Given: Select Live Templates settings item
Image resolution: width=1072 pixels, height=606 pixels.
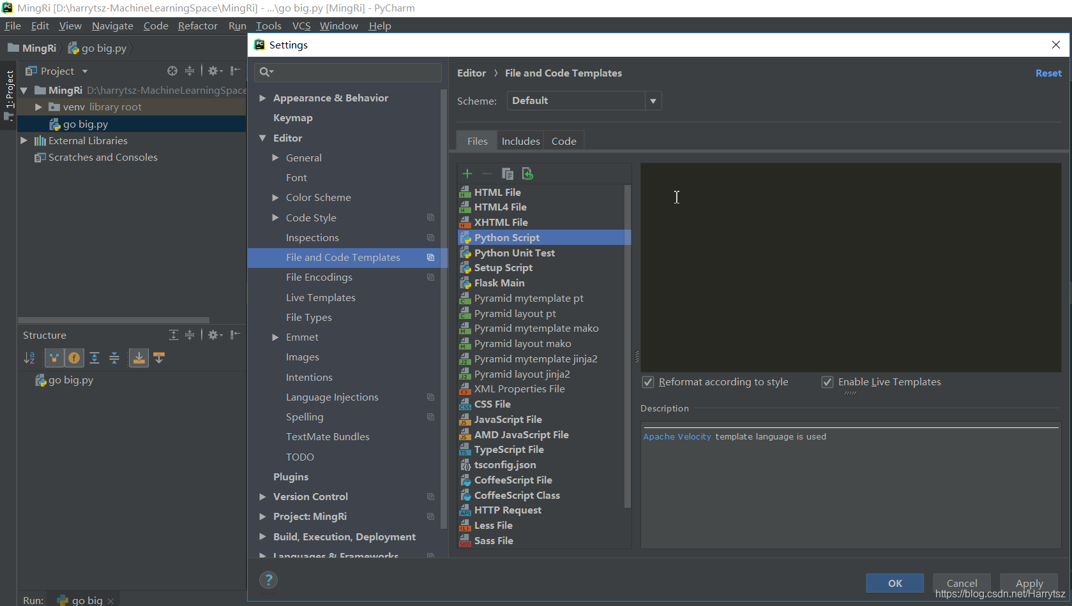Looking at the screenshot, I should (x=321, y=298).
